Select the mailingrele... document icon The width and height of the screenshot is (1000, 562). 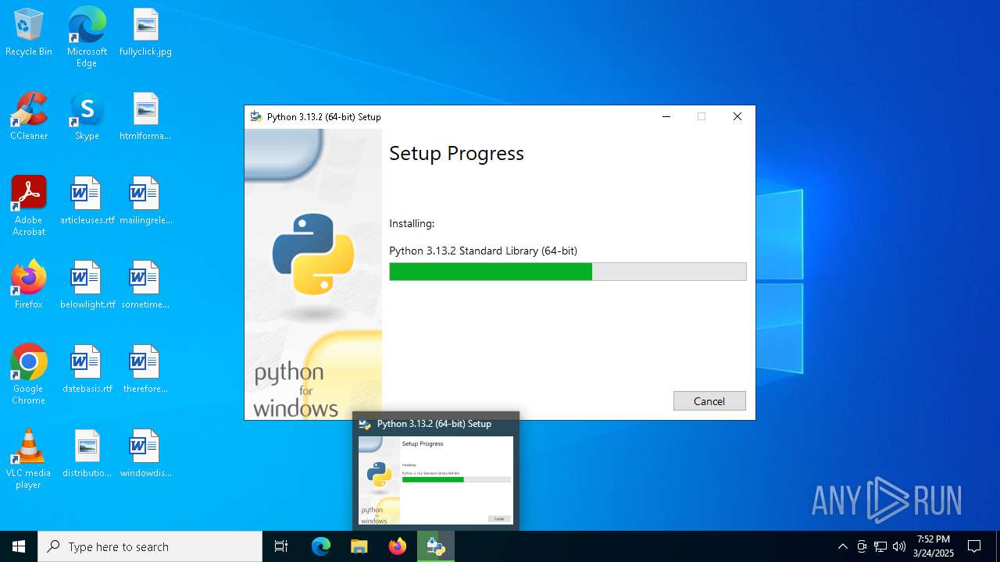[145, 201]
